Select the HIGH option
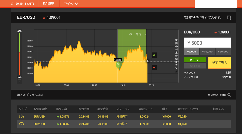 (195, 60)
